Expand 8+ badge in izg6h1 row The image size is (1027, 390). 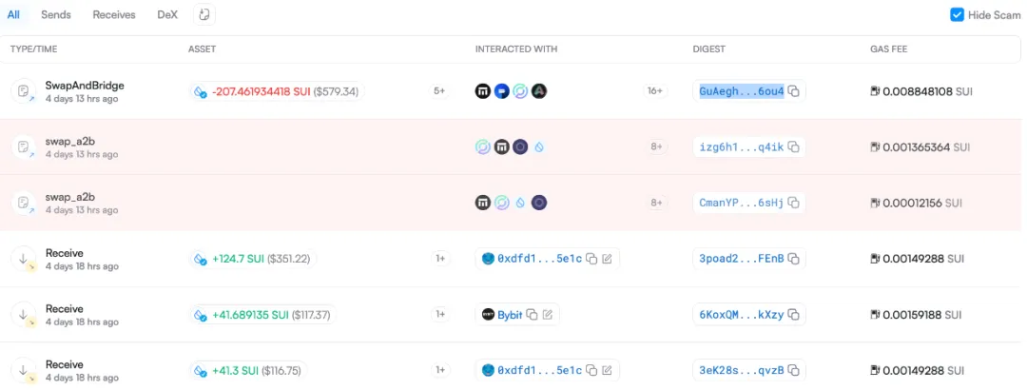[656, 147]
